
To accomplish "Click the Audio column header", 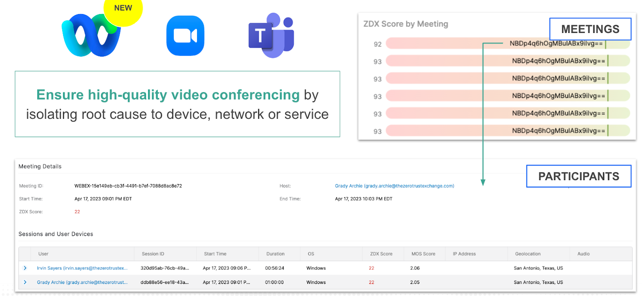I will (x=583, y=254).
